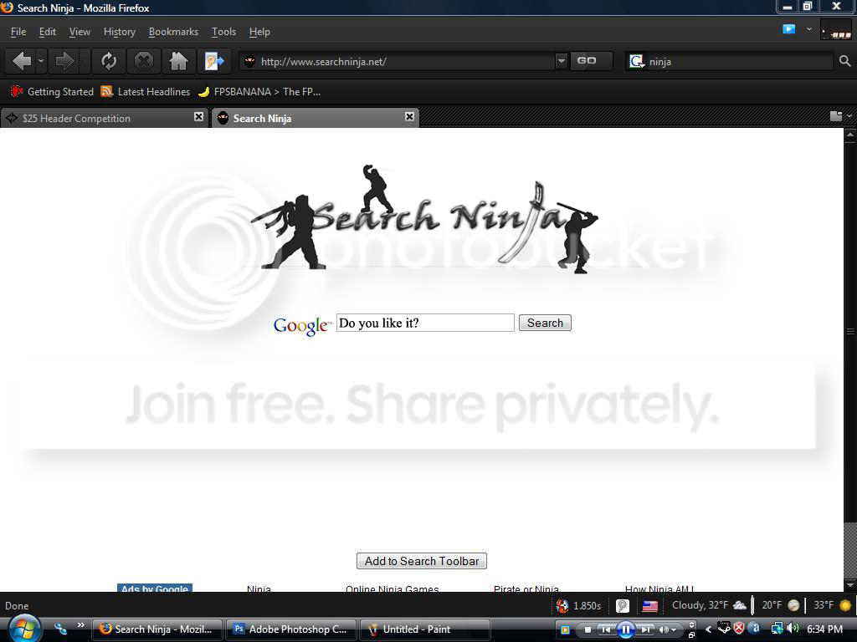
Task: Close the Search Ninja tab
Action: pos(409,117)
